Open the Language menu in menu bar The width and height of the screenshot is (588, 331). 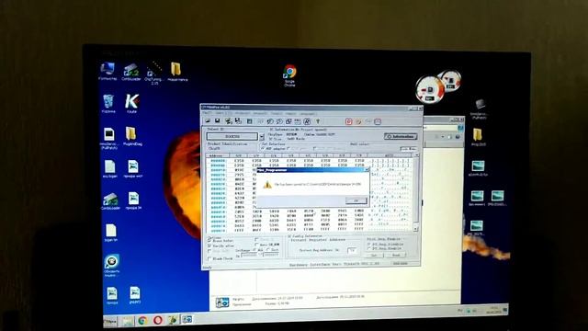click(x=308, y=113)
